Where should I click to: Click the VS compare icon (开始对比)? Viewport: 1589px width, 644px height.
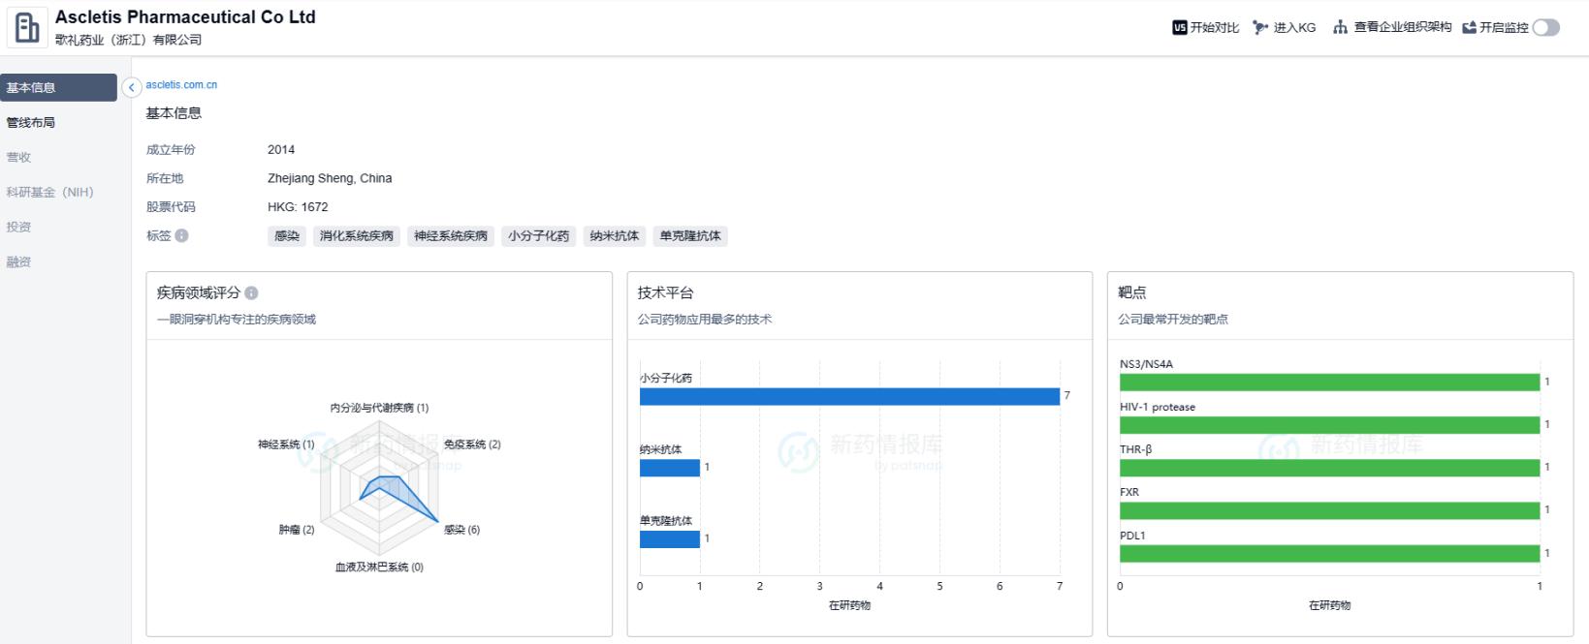(x=1179, y=27)
